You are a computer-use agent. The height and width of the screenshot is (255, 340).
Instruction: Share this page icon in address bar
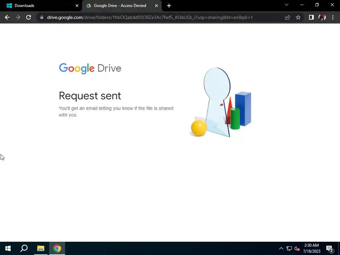288,17
